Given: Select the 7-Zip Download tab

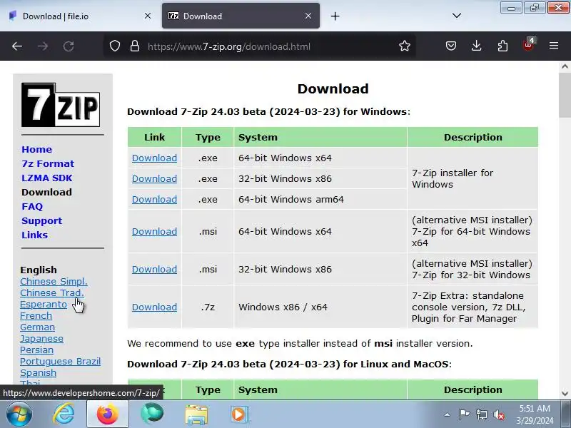Looking at the screenshot, I should (241, 16).
